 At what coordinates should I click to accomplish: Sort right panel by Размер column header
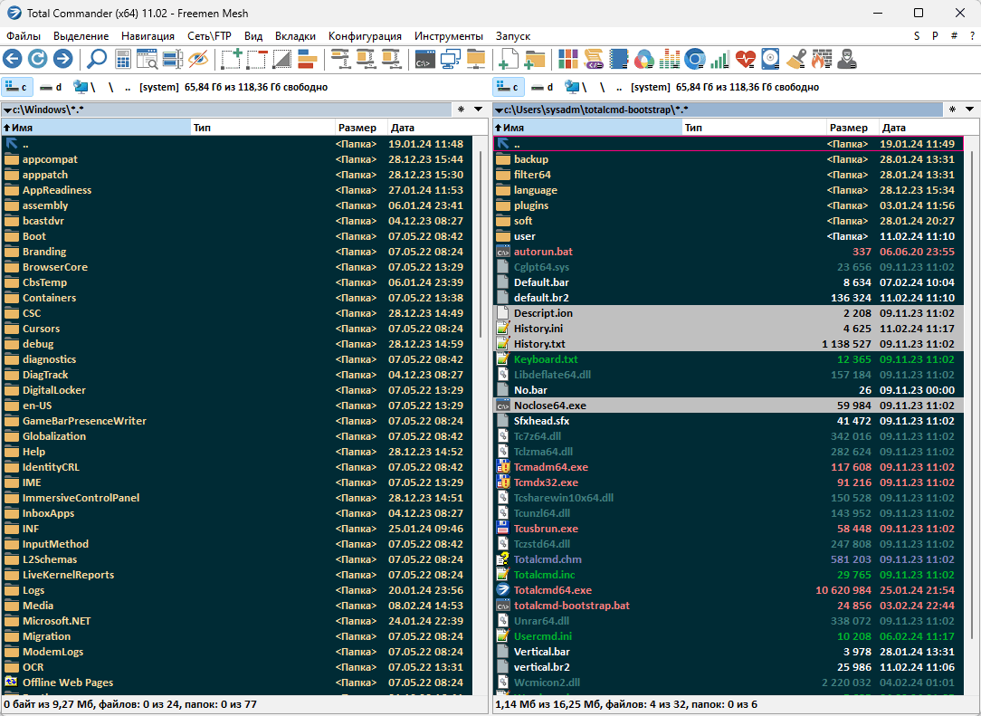pos(848,128)
